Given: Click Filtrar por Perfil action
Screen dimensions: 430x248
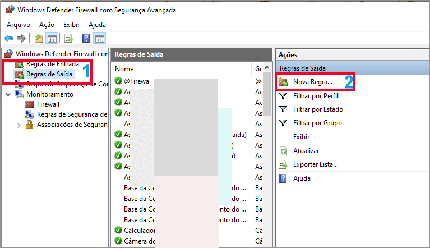Looking at the screenshot, I should 316,96.
